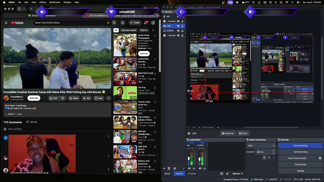The height and width of the screenshot is (182, 324).
Task: Hide the SCREEN source
Action: tap(178, 31)
